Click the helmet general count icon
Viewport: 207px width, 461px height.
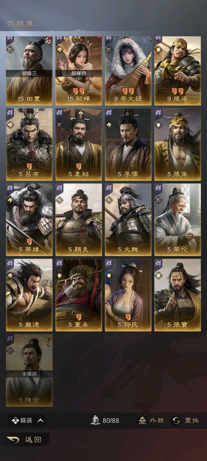point(95,420)
